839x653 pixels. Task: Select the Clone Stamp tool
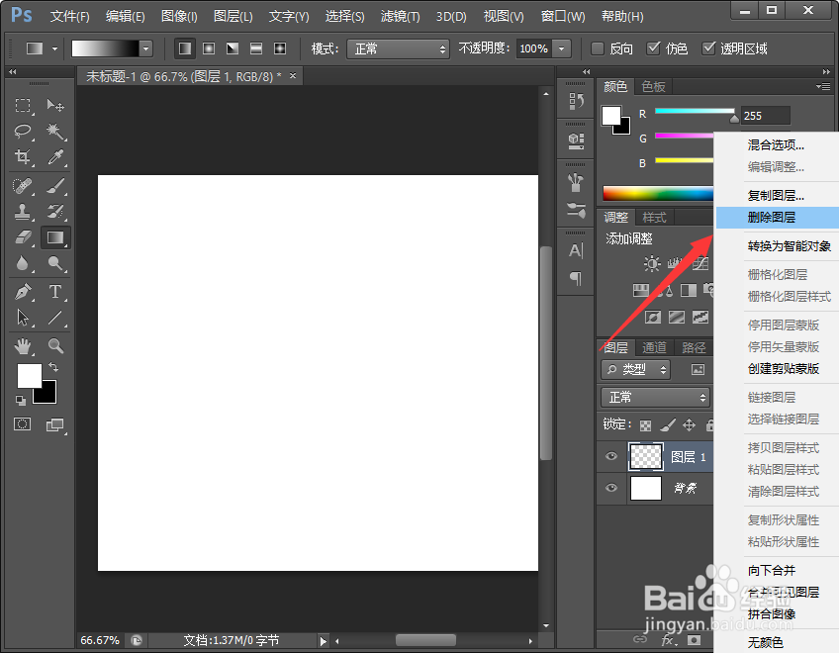23,212
